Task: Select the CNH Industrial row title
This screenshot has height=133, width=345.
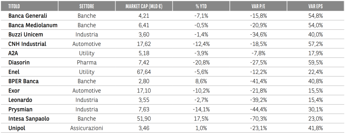Action: click(27, 44)
